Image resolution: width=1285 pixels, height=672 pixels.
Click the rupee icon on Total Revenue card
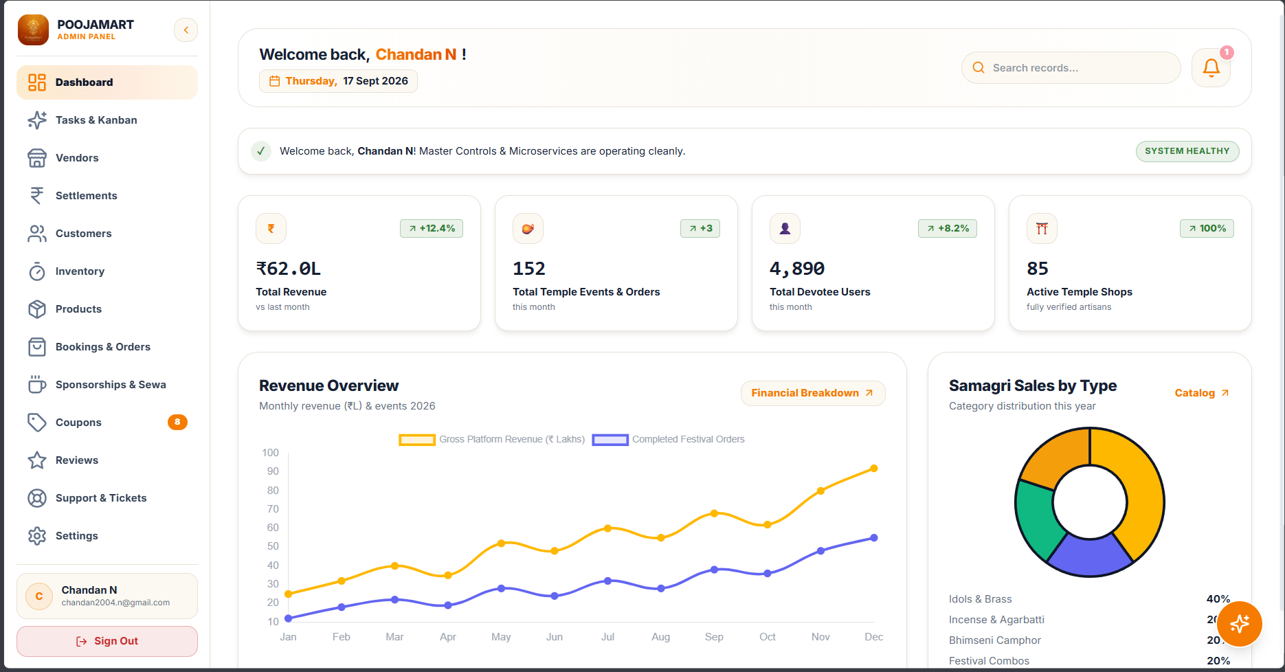(271, 228)
